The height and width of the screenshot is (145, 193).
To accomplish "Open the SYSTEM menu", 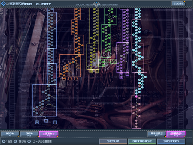I will click(171, 141).
